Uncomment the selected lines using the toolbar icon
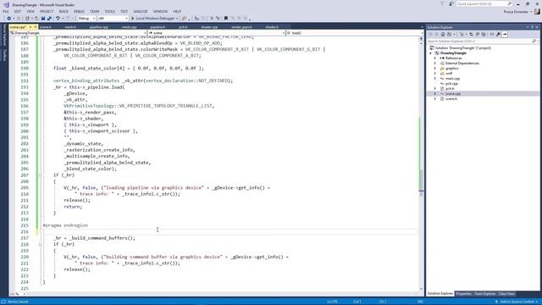The width and height of the screenshot is (542, 305). click(x=218, y=19)
